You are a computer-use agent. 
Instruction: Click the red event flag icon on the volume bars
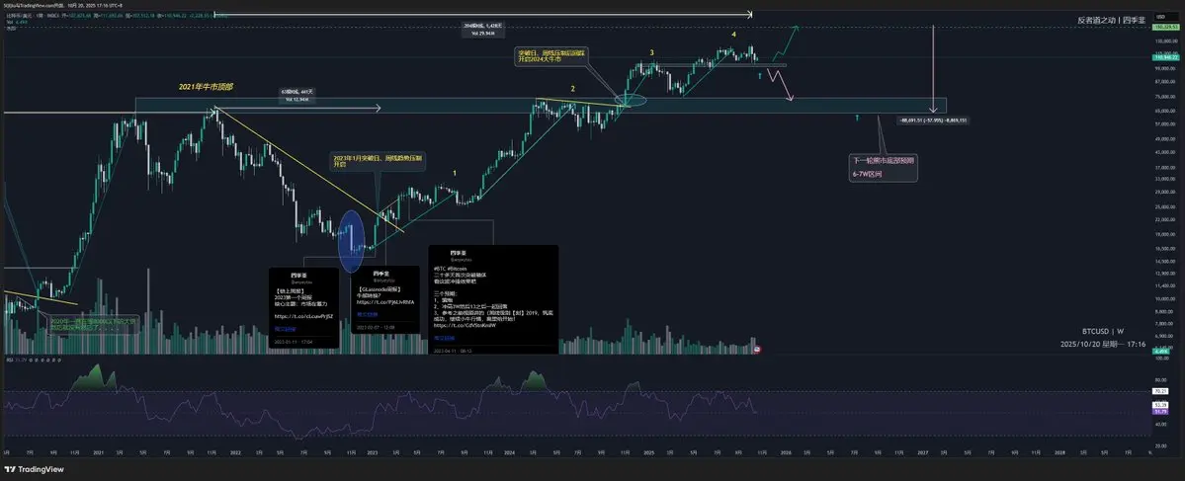757,350
